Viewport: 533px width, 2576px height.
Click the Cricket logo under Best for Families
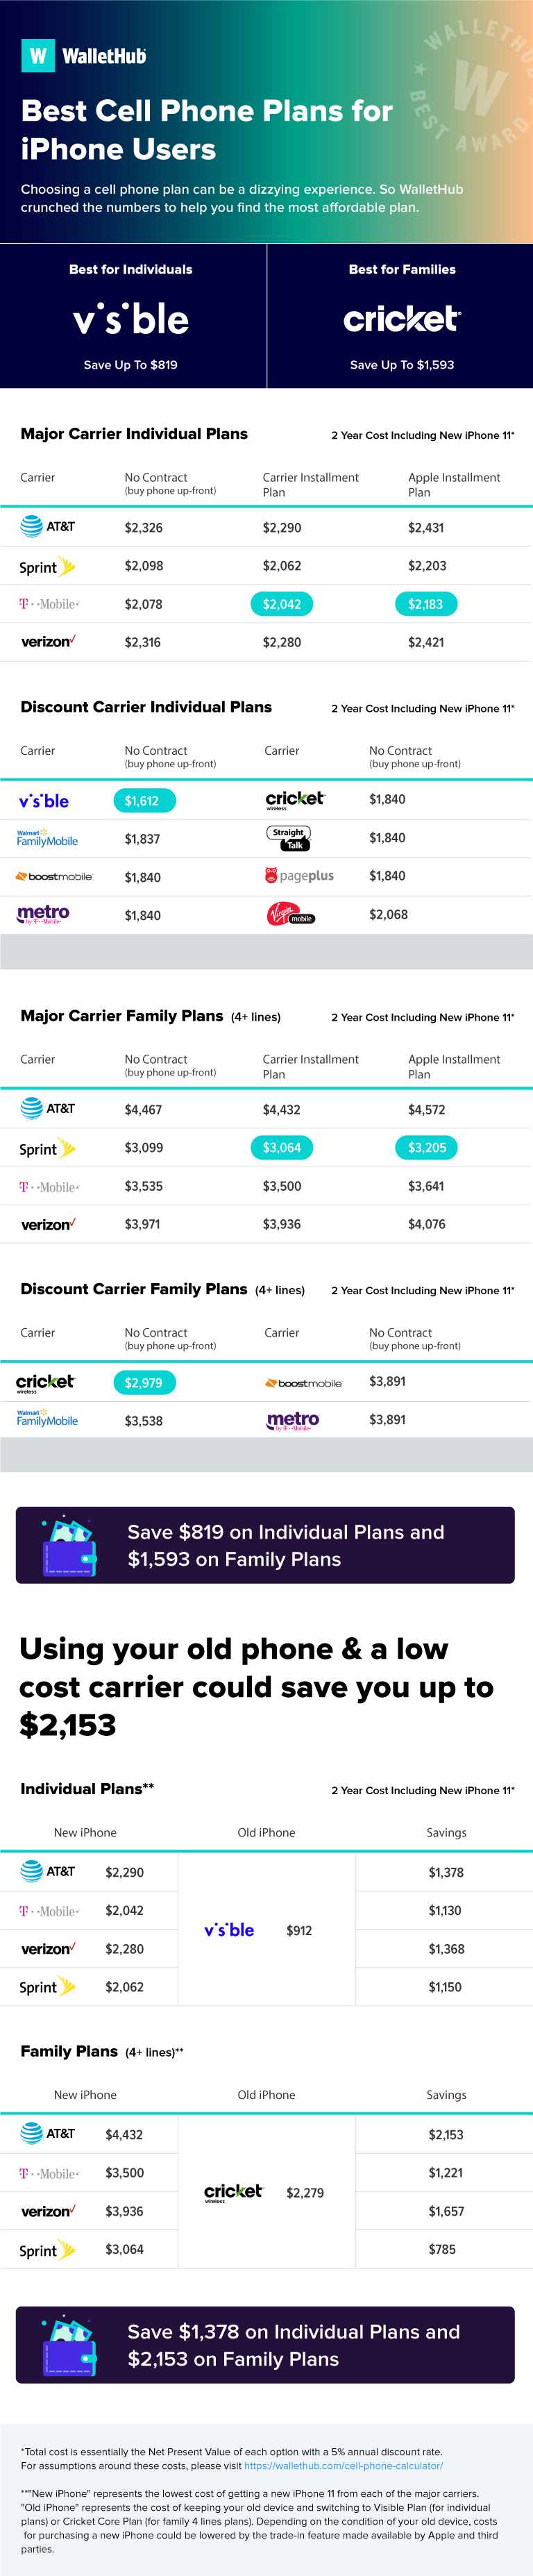coord(402,319)
